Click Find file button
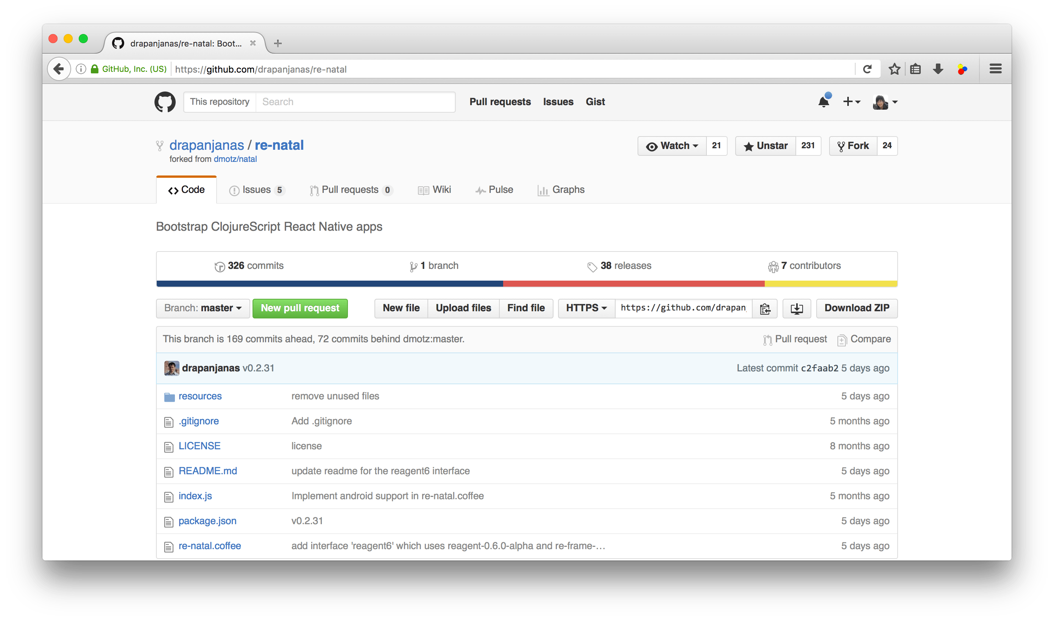The image size is (1054, 621). (526, 308)
